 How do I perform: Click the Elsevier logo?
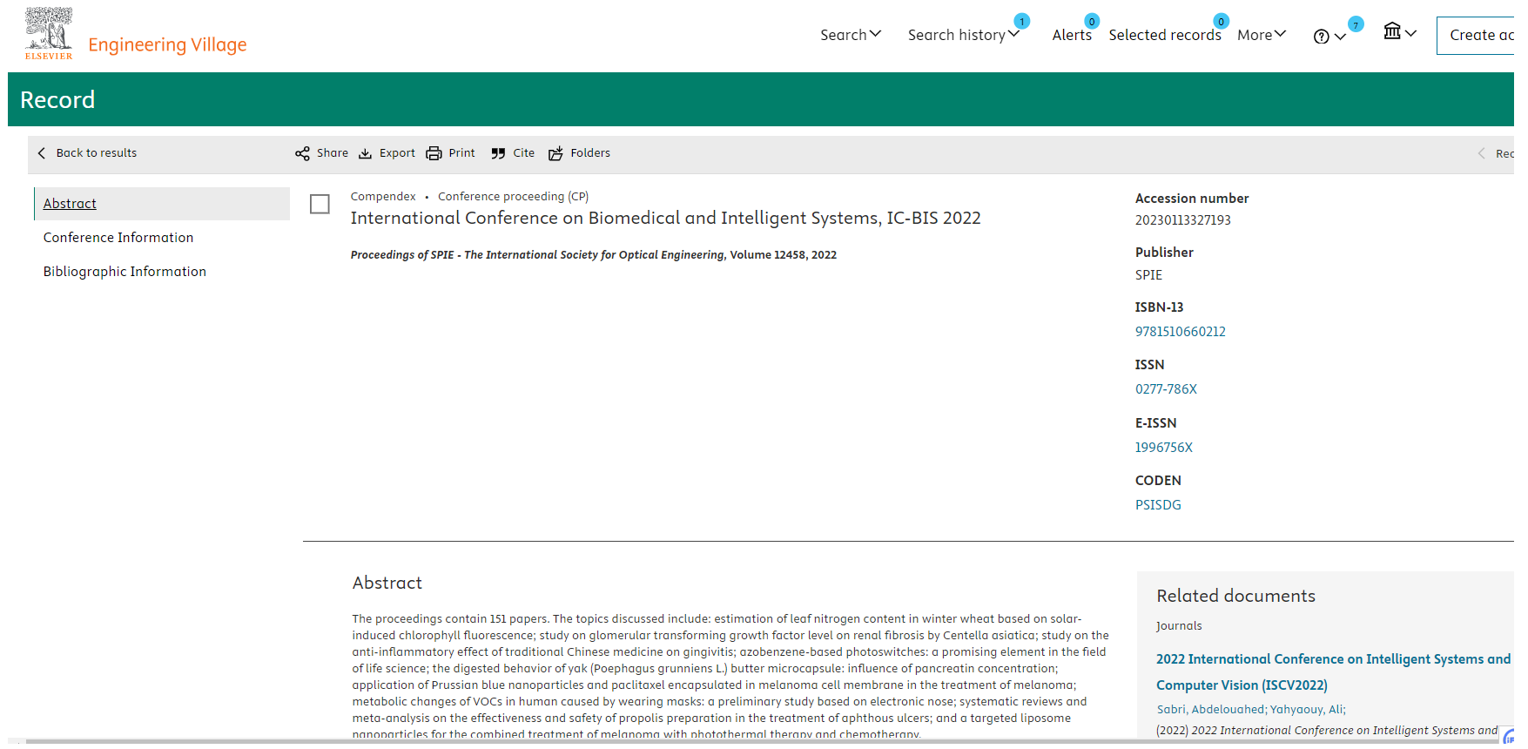click(x=49, y=33)
